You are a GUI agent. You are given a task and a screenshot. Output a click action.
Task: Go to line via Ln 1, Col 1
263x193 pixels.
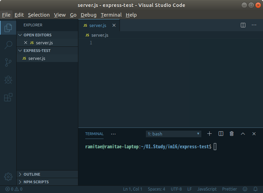point(132,189)
